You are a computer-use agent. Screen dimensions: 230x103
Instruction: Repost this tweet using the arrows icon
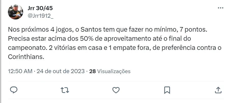pyautogui.click(x=65, y=90)
